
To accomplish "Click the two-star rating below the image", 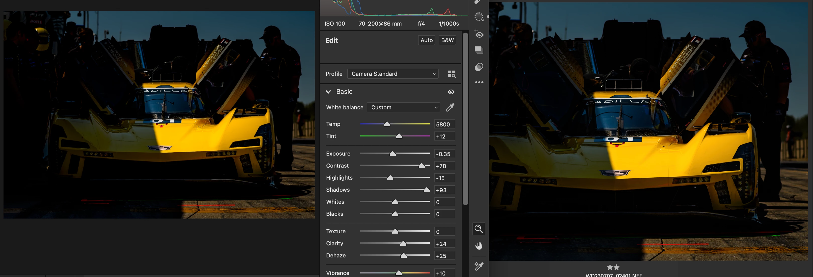I will click(x=613, y=267).
